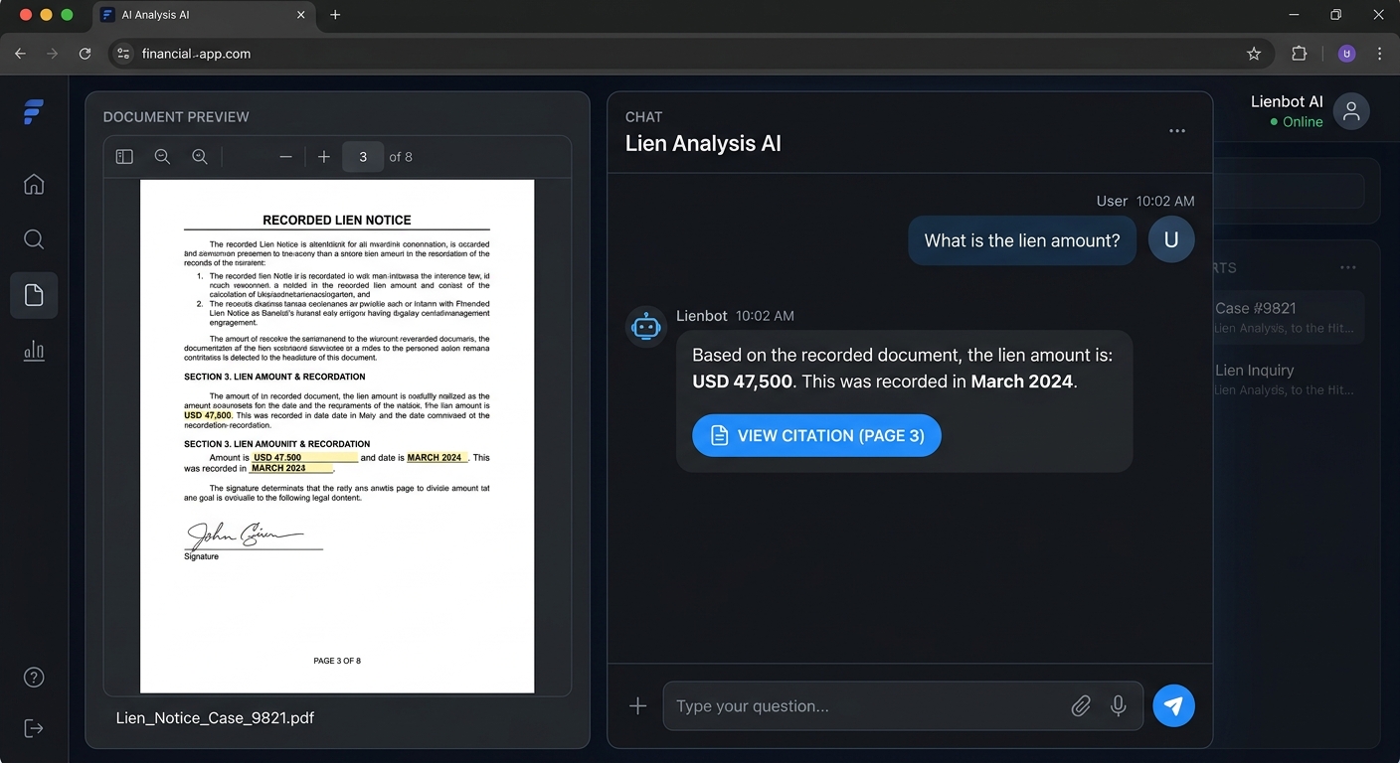The height and width of the screenshot is (763, 1400).
Task: Open the chat options ellipsis menu
Action: 1177,130
